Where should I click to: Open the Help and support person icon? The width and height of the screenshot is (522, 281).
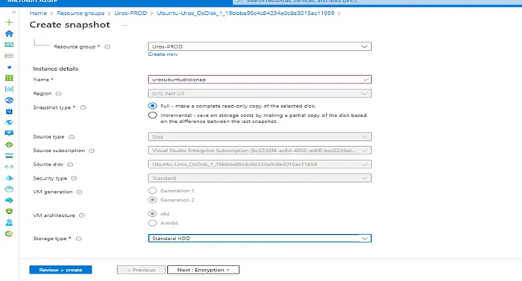[x=9, y=222]
